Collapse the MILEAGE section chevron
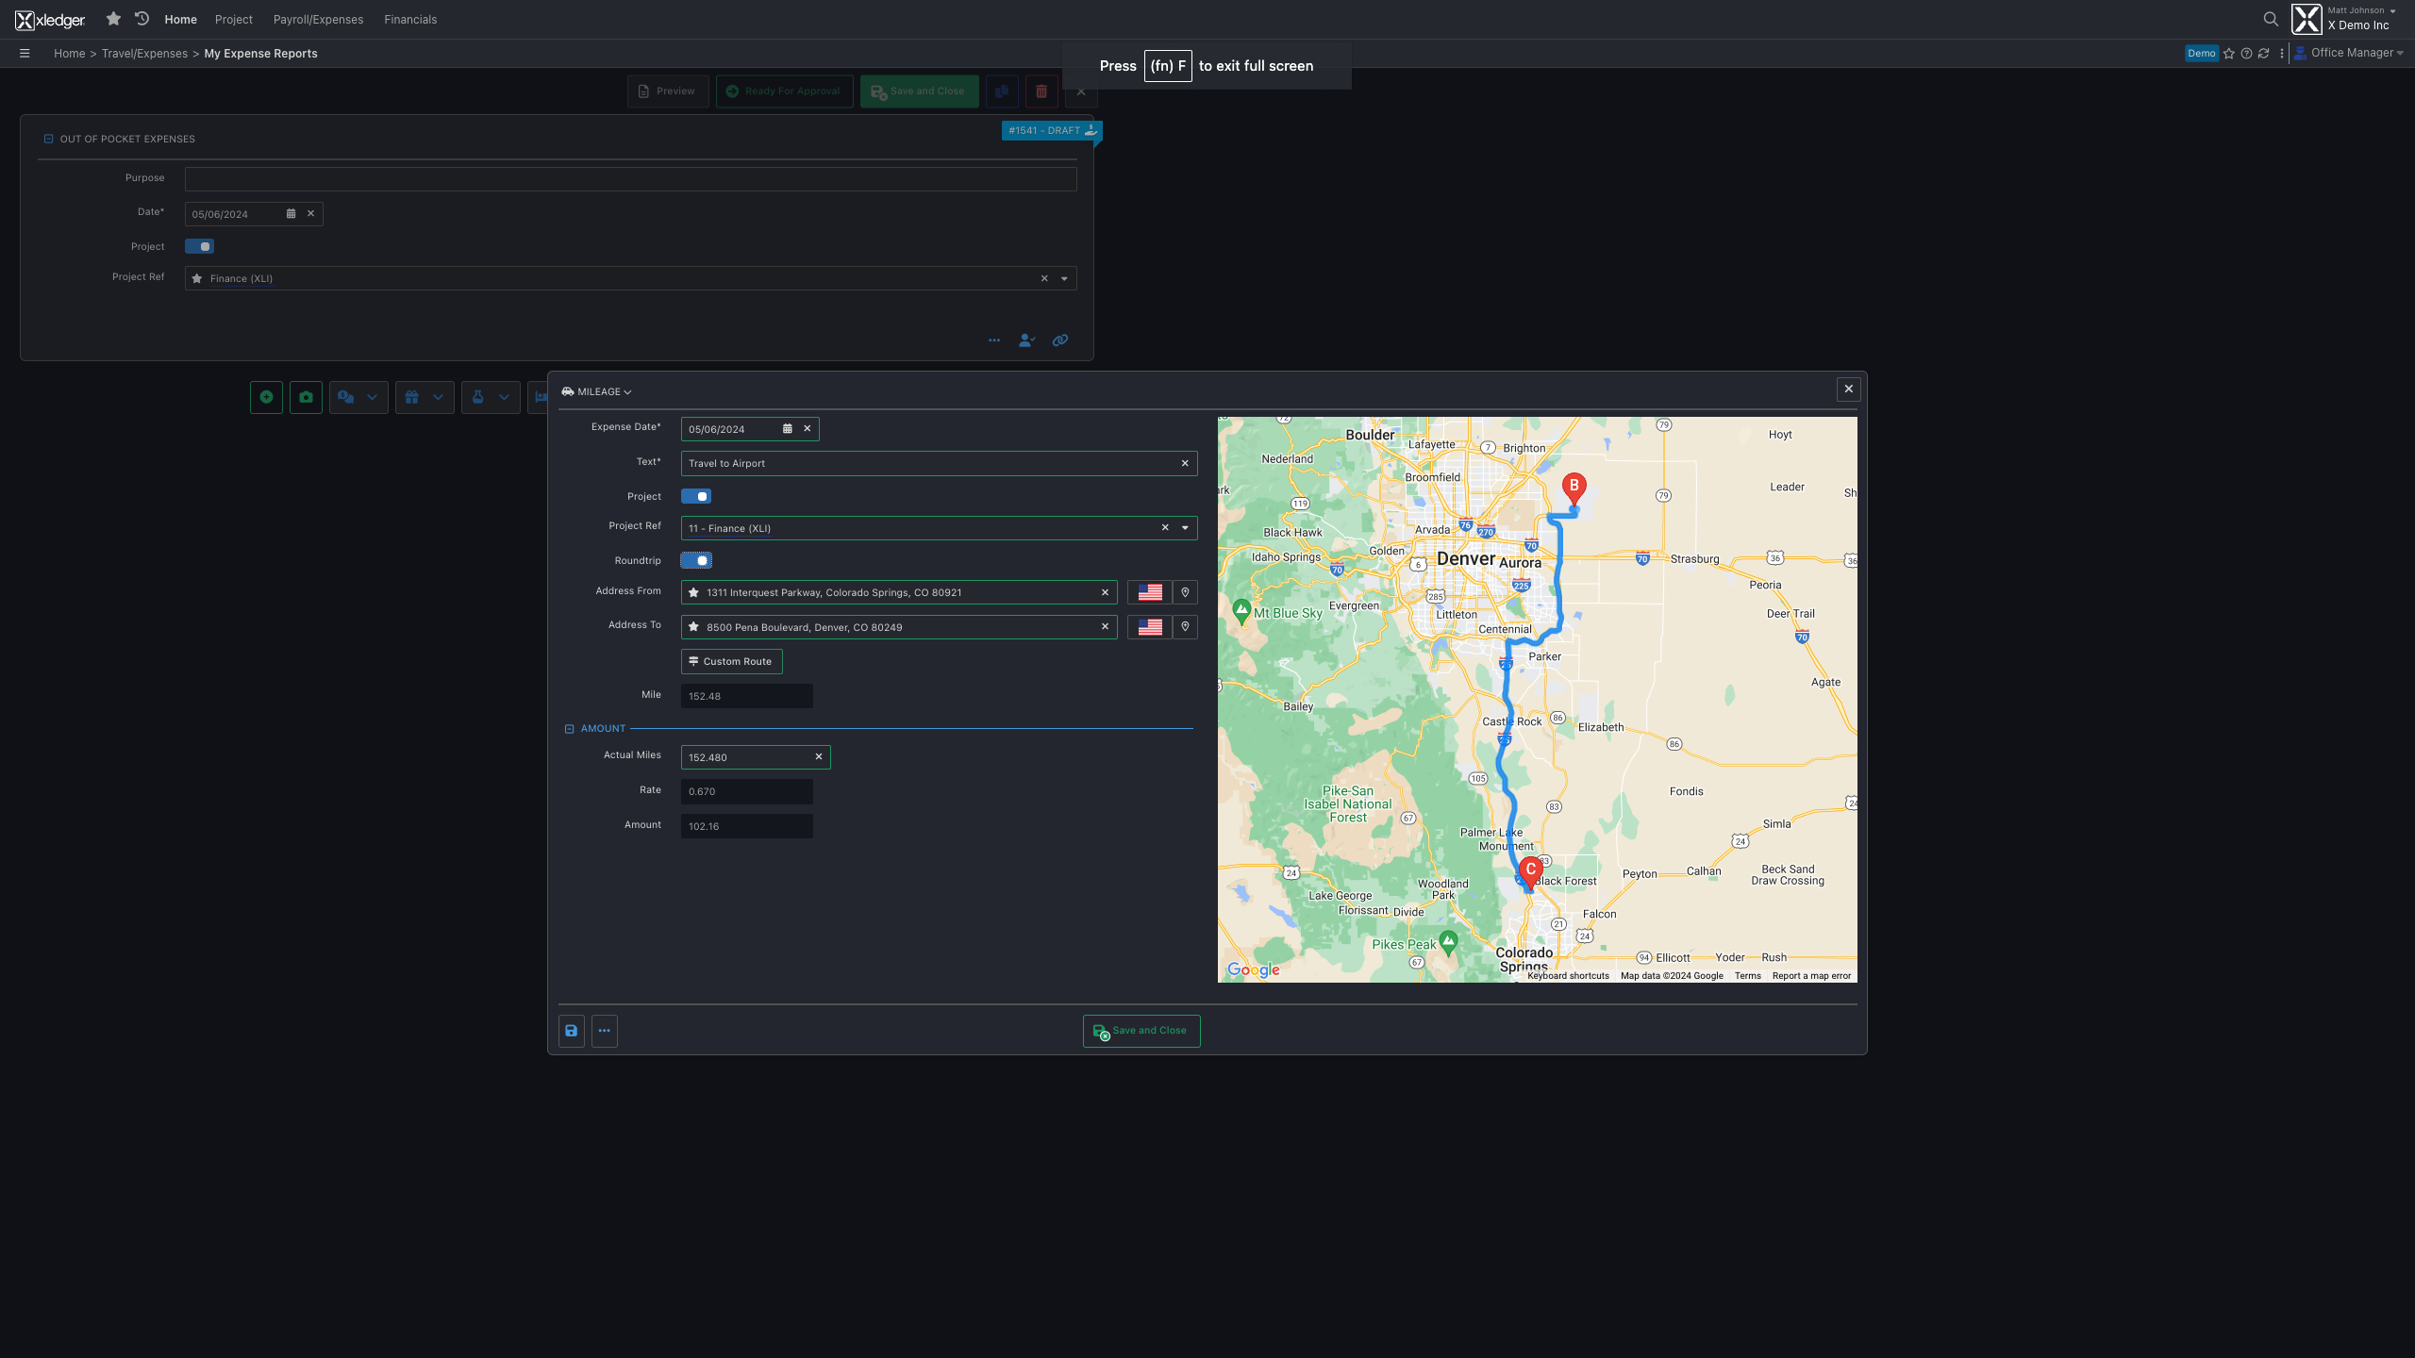 (x=626, y=391)
